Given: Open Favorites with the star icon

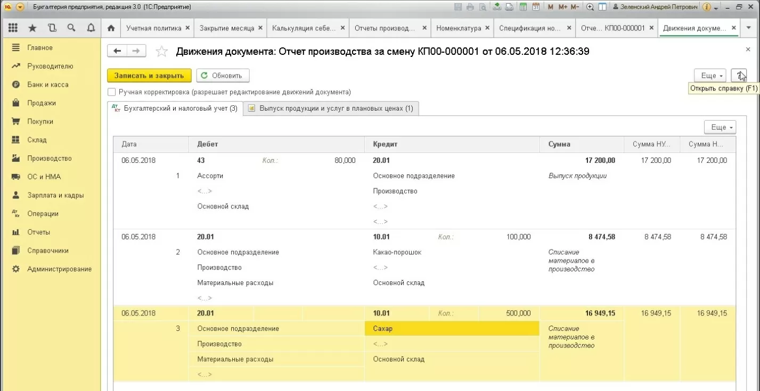Looking at the screenshot, I should (x=32, y=28).
